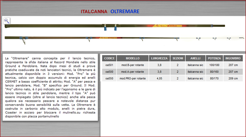
Task: Select the mod.PRO-per rotante model cell
Action: 132,78
